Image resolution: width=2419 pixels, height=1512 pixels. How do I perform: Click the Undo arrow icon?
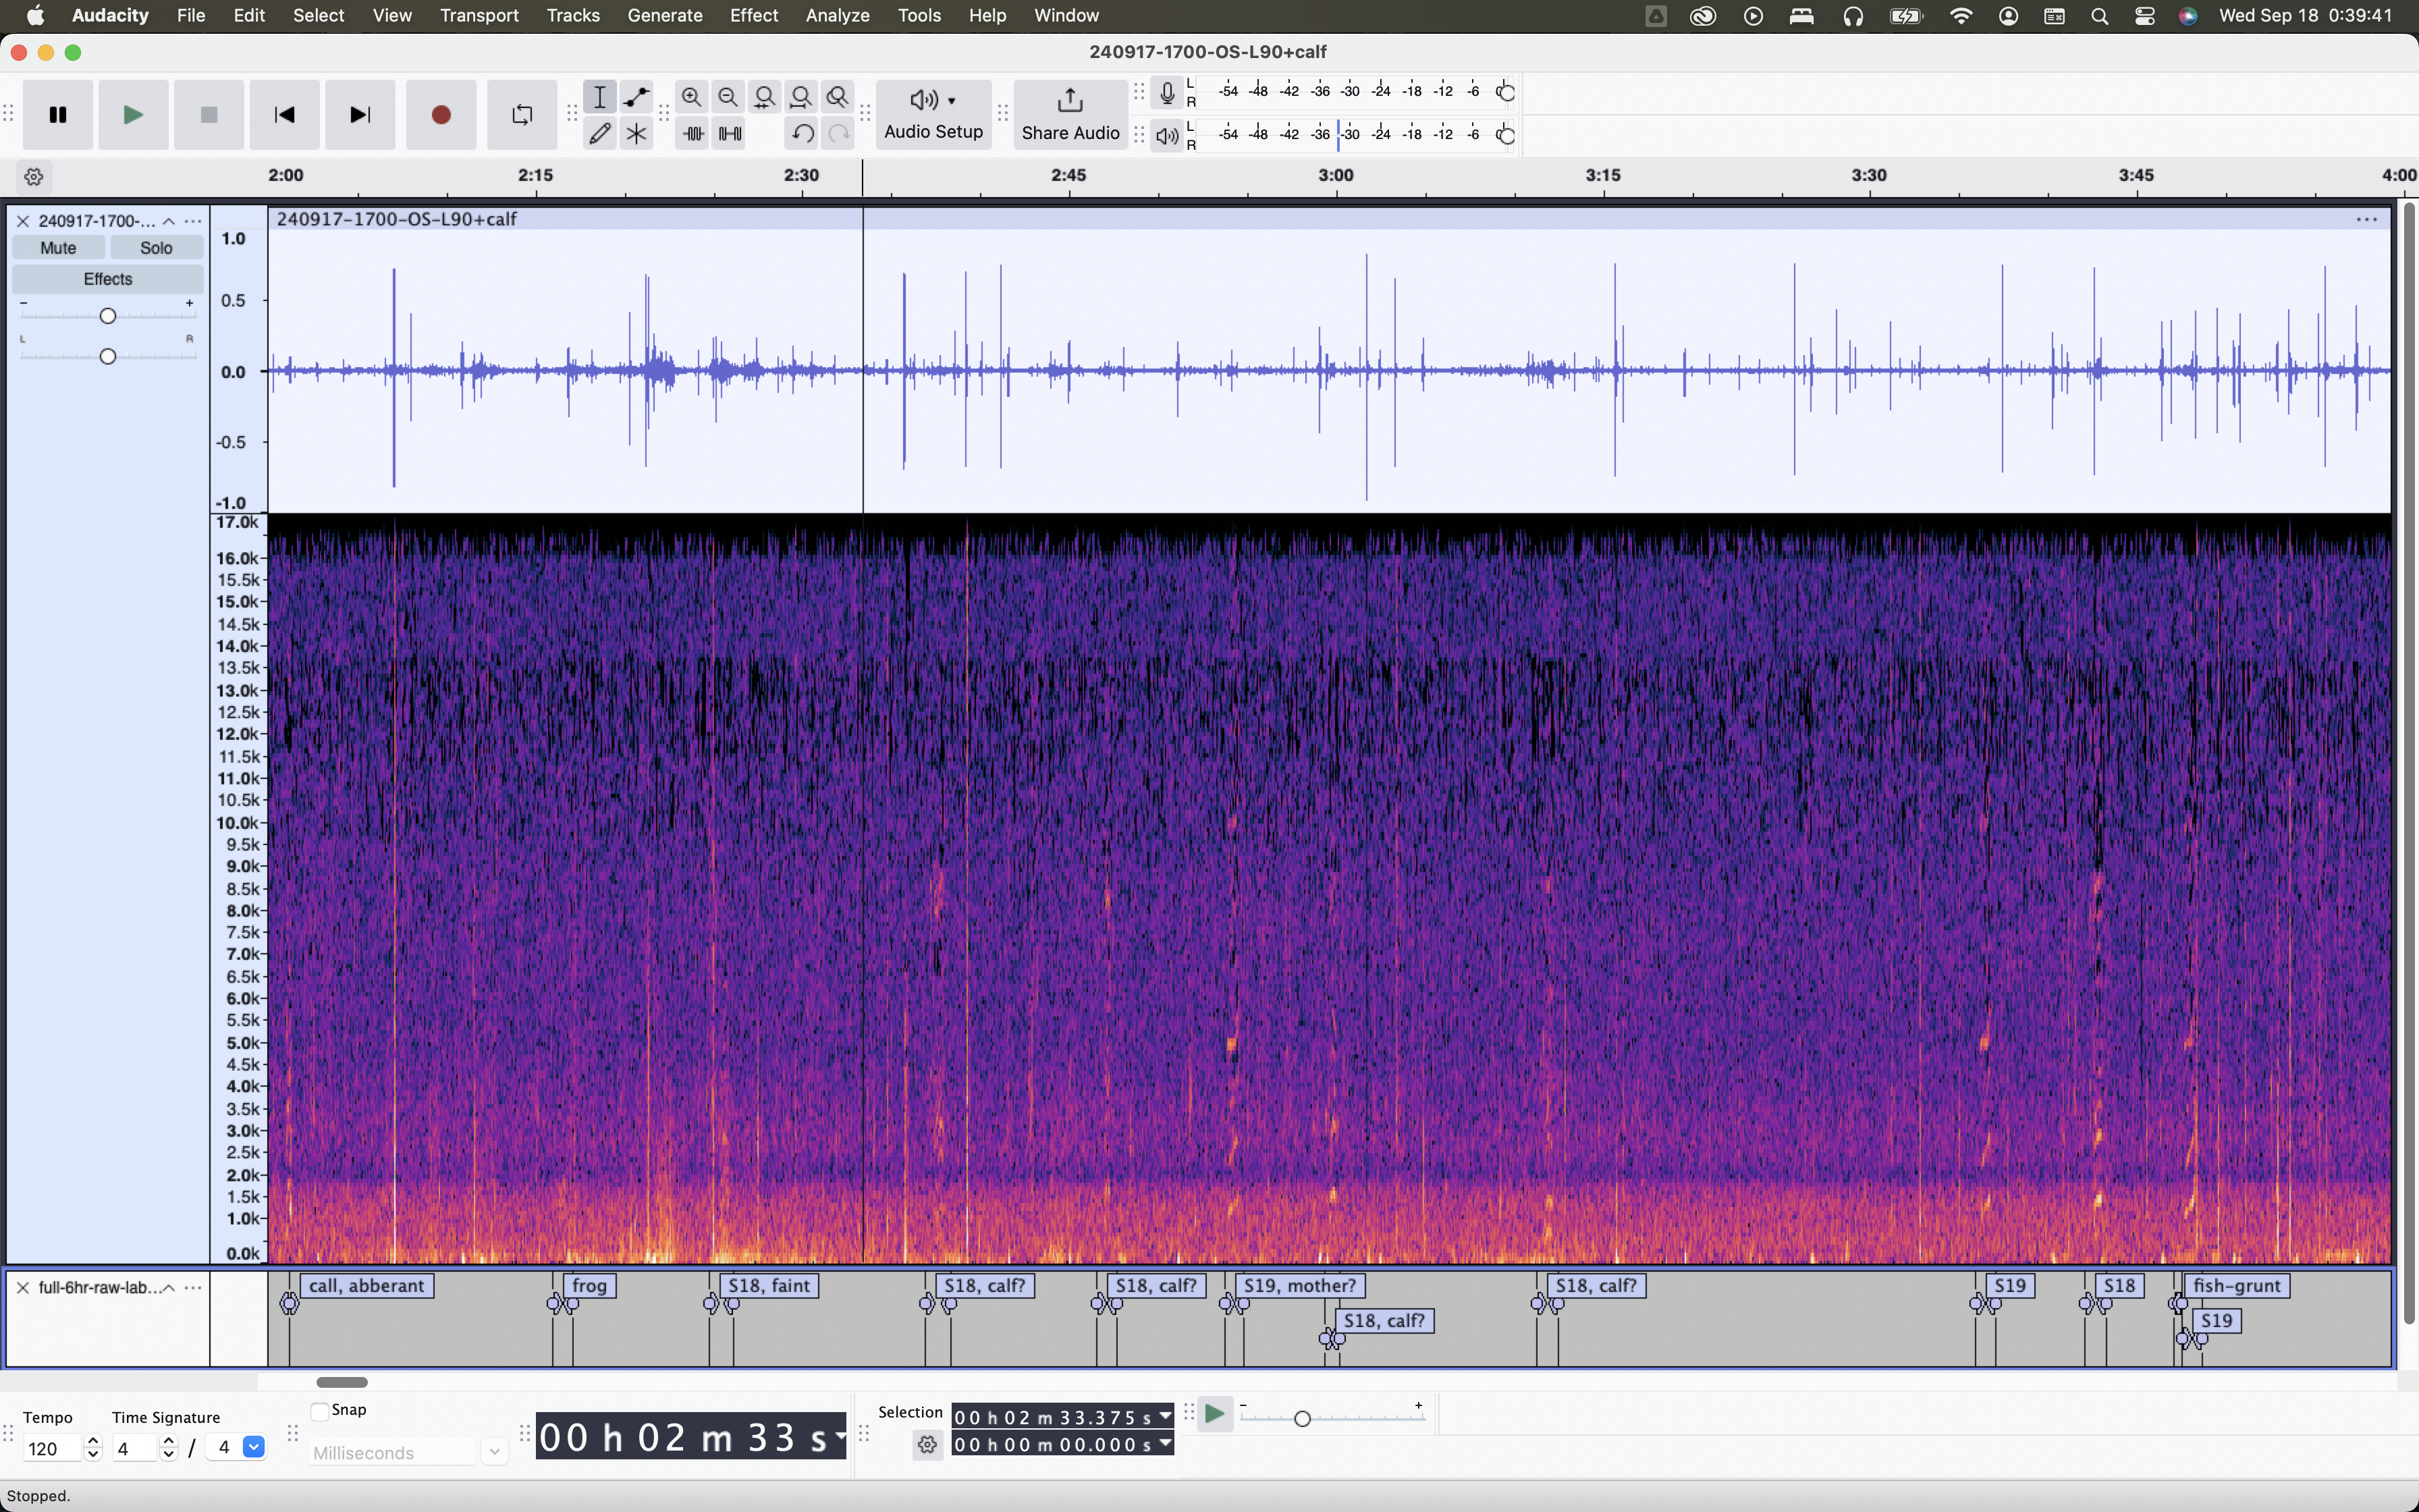coord(802,133)
